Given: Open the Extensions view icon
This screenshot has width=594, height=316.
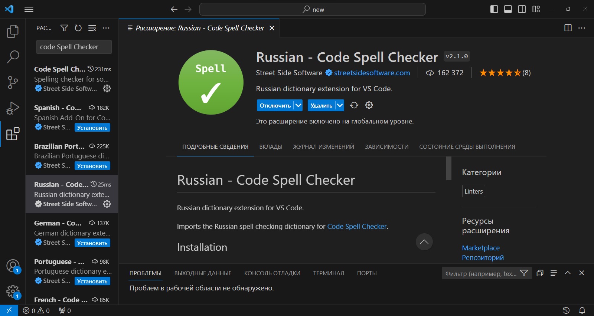Looking at the screenshot, I should click(13, 134).
